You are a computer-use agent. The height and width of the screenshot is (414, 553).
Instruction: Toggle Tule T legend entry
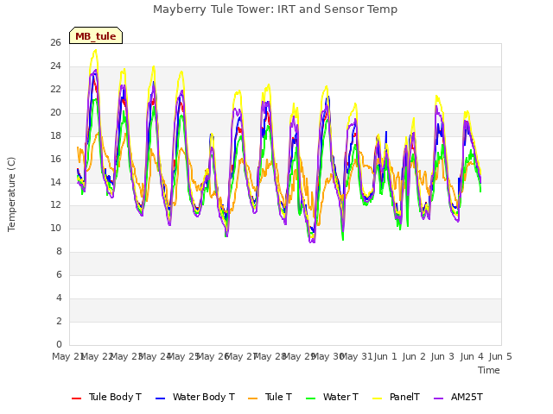click(270, 397)
